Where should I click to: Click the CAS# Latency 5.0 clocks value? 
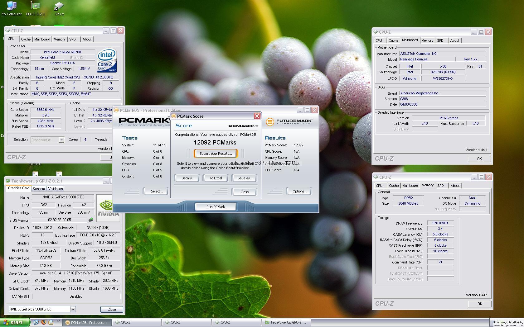[440, 234]
